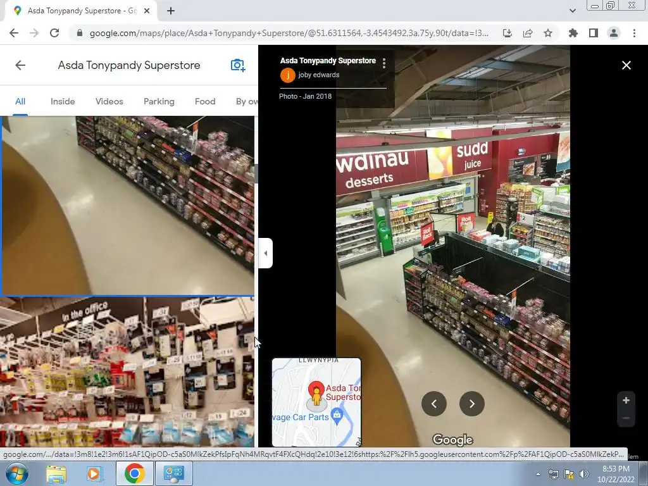
Task: Go back from the Asda Tonypandy Superstore photos panel
Action: click(20, 65)
